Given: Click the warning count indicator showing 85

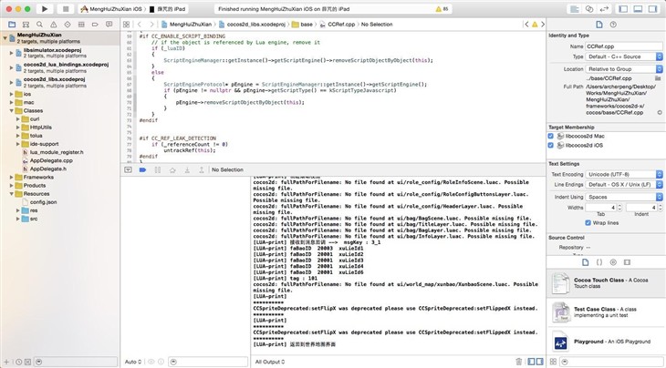Looking at the screenshot, I should (442, 9).
